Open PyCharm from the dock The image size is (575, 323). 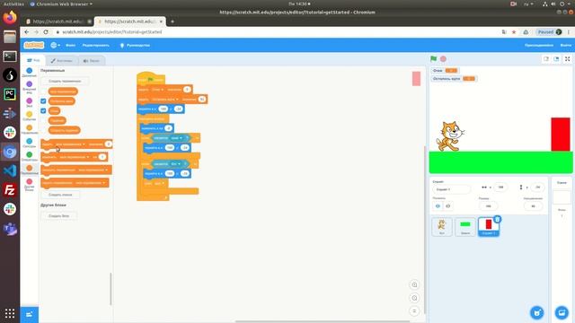(x=10, y=94)
